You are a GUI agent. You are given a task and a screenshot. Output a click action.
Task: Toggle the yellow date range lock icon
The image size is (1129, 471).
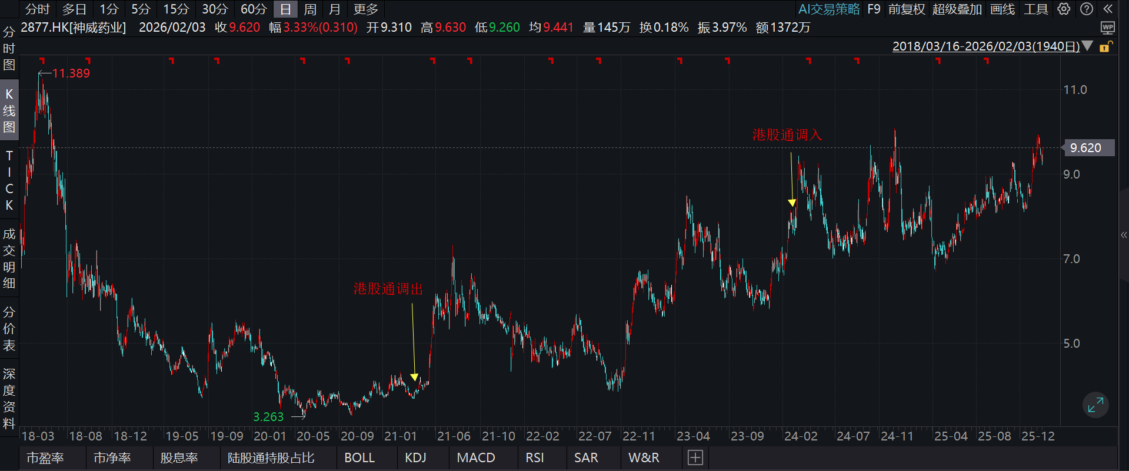pyautogui.click(x=1105, y=46)
